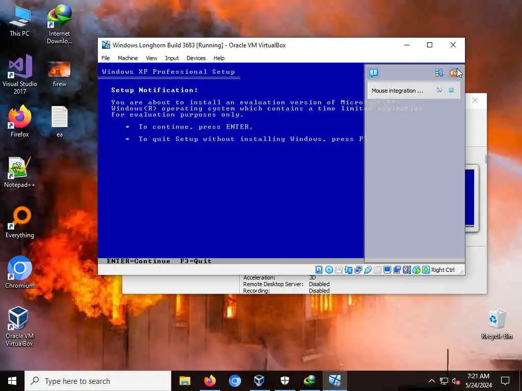Screen dimensions: 522x391
Task: Click the Acceleration: 3D detail entry
Action: click(280, 277)
